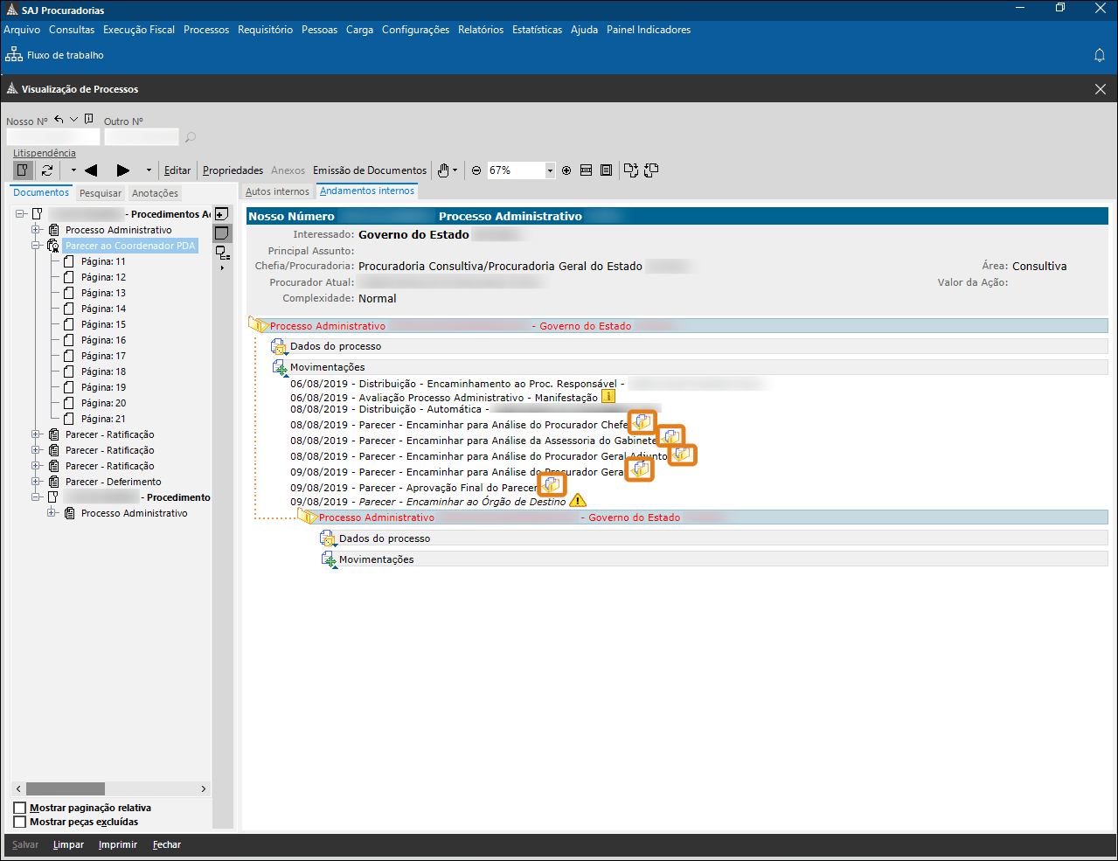Click the zoom out minus icon
The width and height of the screenshot is (1118, 861).
pos(476,170)
